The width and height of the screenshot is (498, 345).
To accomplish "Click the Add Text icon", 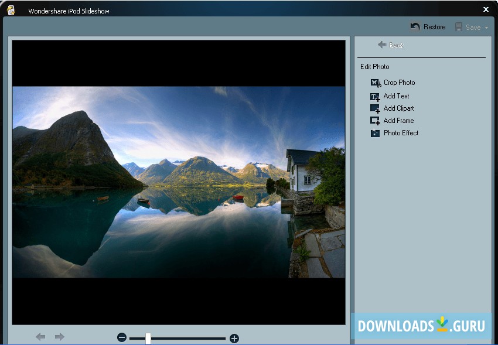I will pyautogui.click(x=375, y=97).
